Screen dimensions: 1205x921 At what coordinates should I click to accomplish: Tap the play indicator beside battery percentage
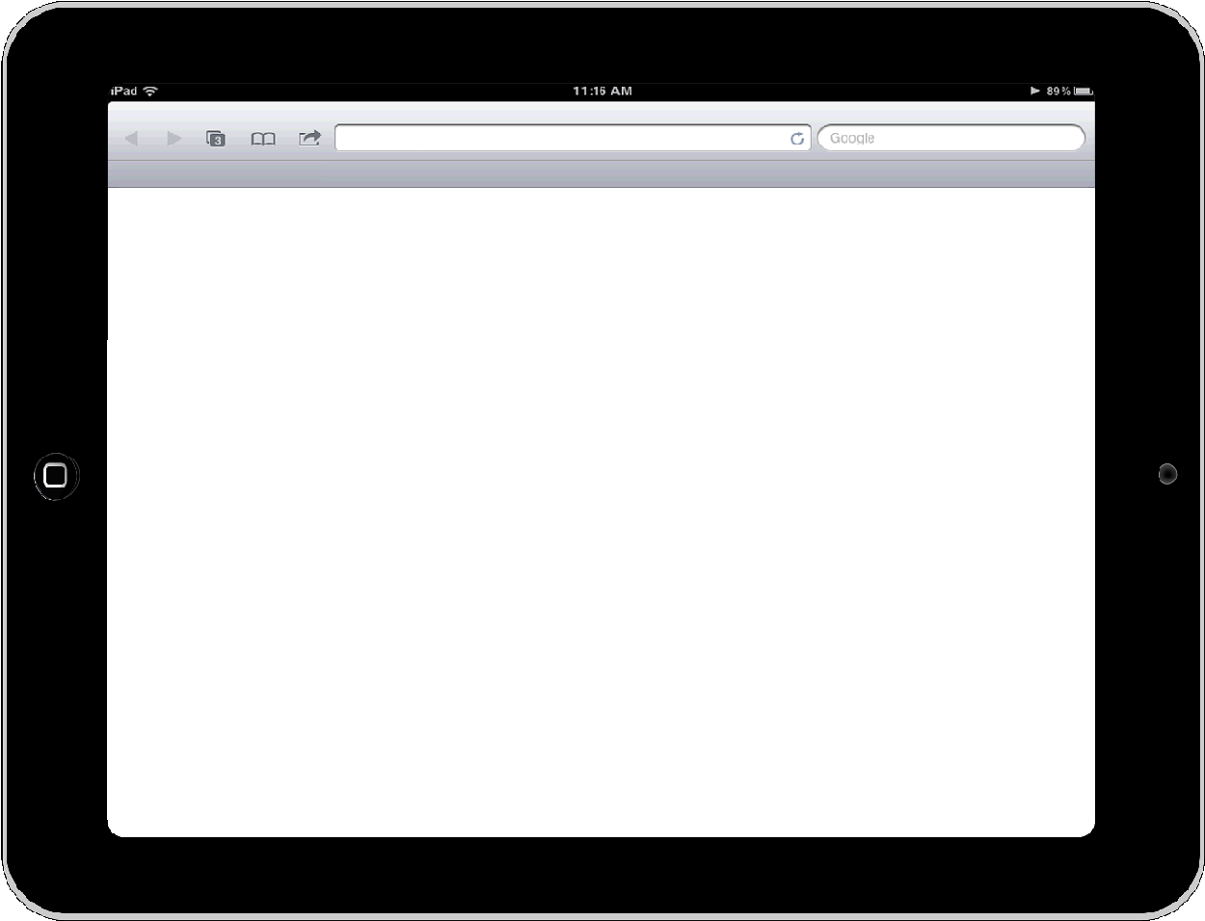(x=1035, y=91)
